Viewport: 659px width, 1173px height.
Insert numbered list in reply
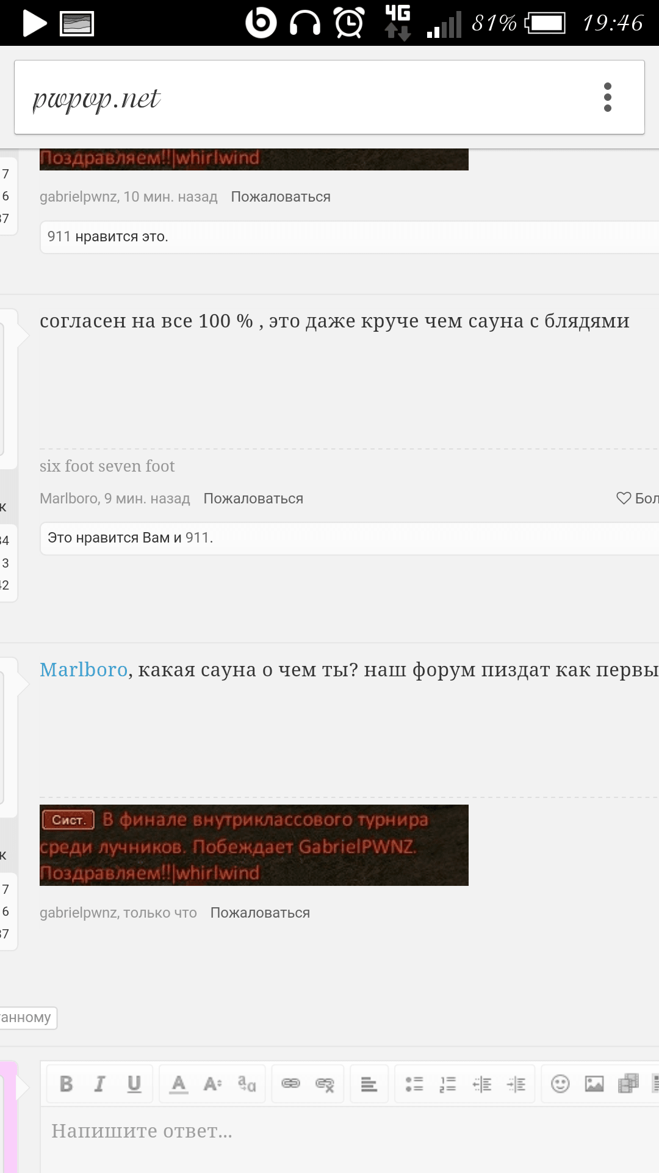448,1084
